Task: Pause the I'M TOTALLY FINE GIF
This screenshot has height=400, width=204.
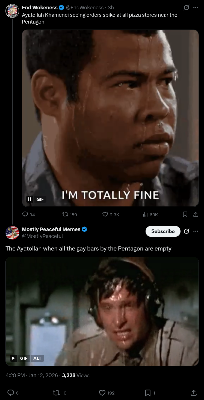Action: [x=30, y=199]
